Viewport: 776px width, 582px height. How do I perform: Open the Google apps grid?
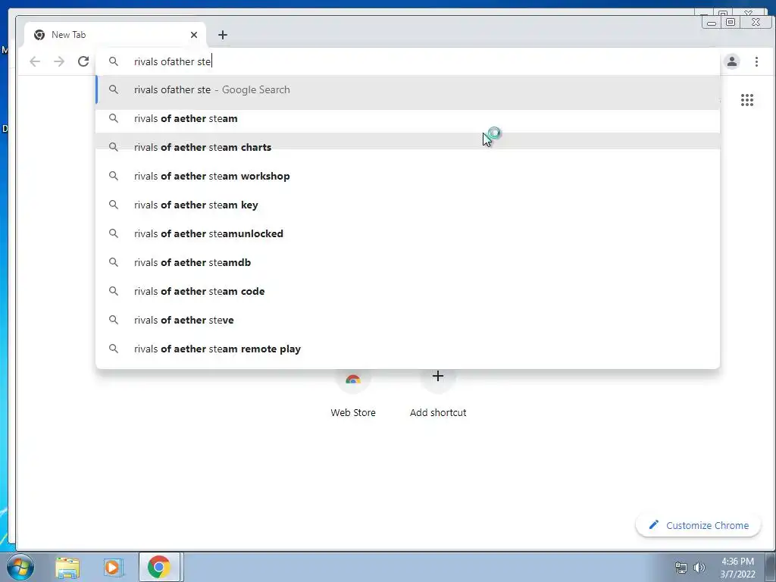coord(746,100)
